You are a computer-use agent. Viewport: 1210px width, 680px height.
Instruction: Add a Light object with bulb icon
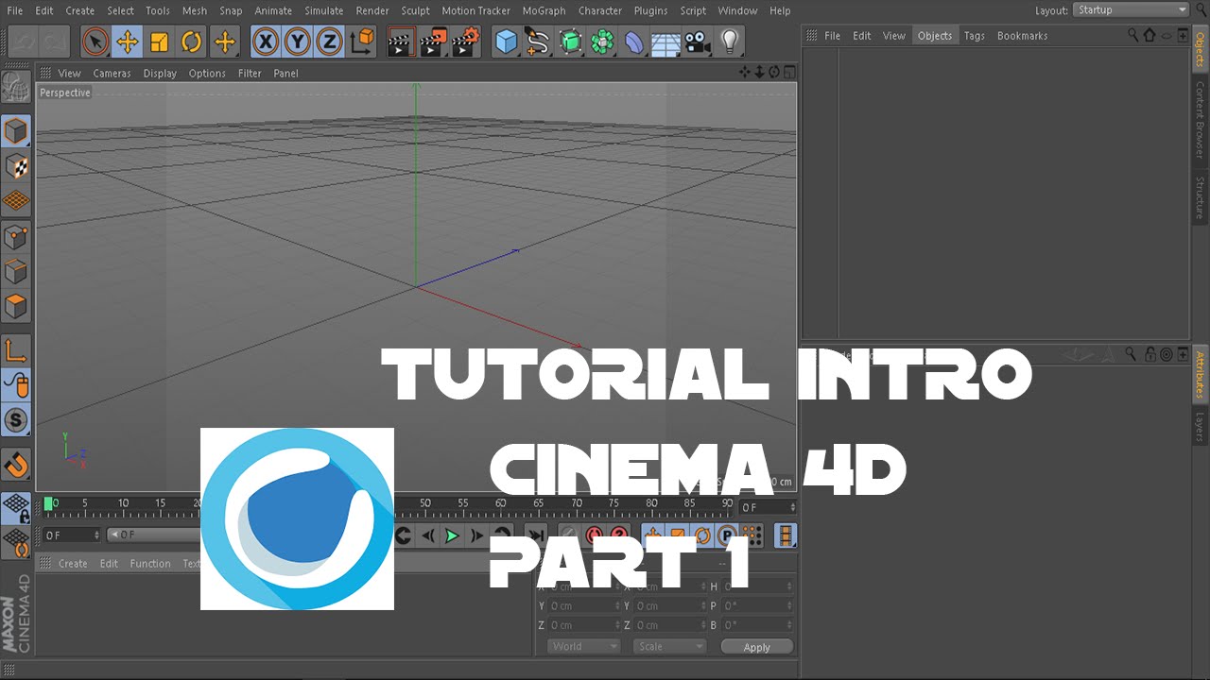tap(729, 42)
